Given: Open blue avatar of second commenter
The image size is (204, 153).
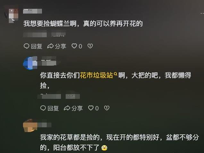Looking at the screenshot, I should click(30, 63).
